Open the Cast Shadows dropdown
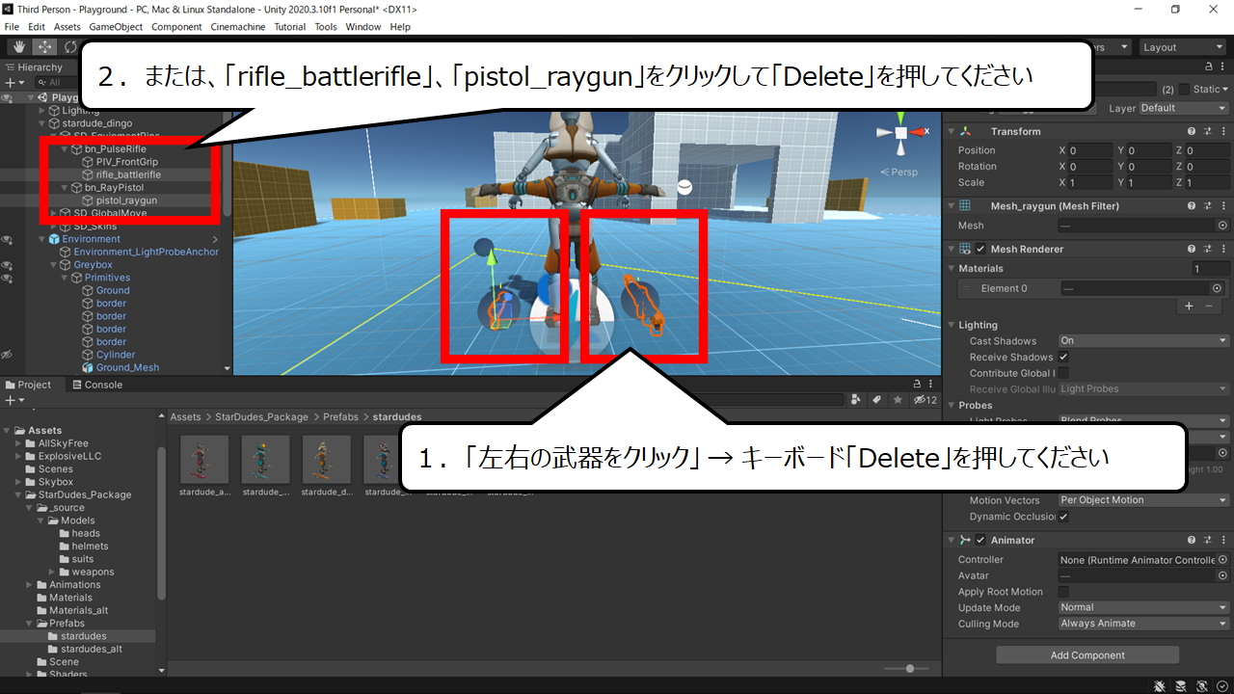 click(1143, 341)
